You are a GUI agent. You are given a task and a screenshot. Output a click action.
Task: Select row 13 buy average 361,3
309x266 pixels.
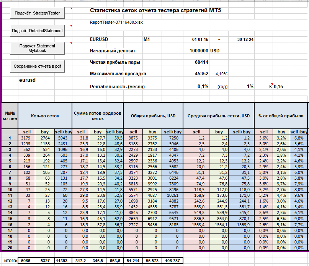(x=219, y=207)
